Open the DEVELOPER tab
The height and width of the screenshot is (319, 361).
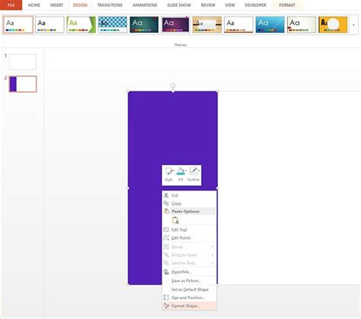click(255, 5)
